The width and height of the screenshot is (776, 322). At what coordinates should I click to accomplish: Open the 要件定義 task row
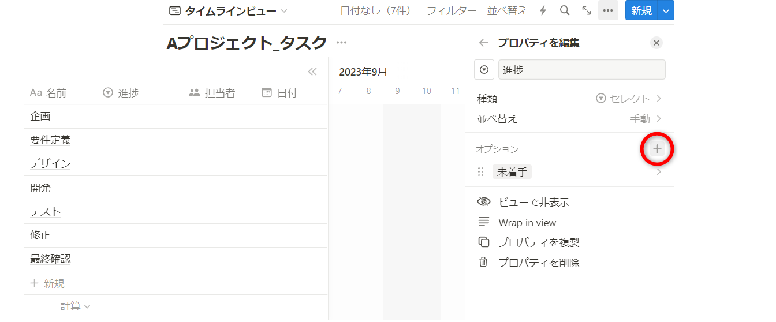click(50, 140)
